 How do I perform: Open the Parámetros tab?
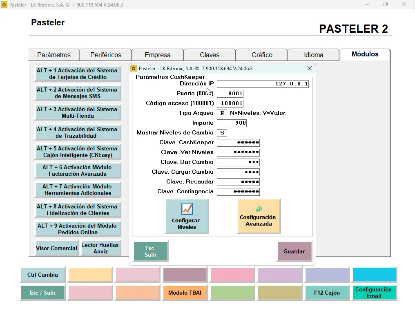54,55
